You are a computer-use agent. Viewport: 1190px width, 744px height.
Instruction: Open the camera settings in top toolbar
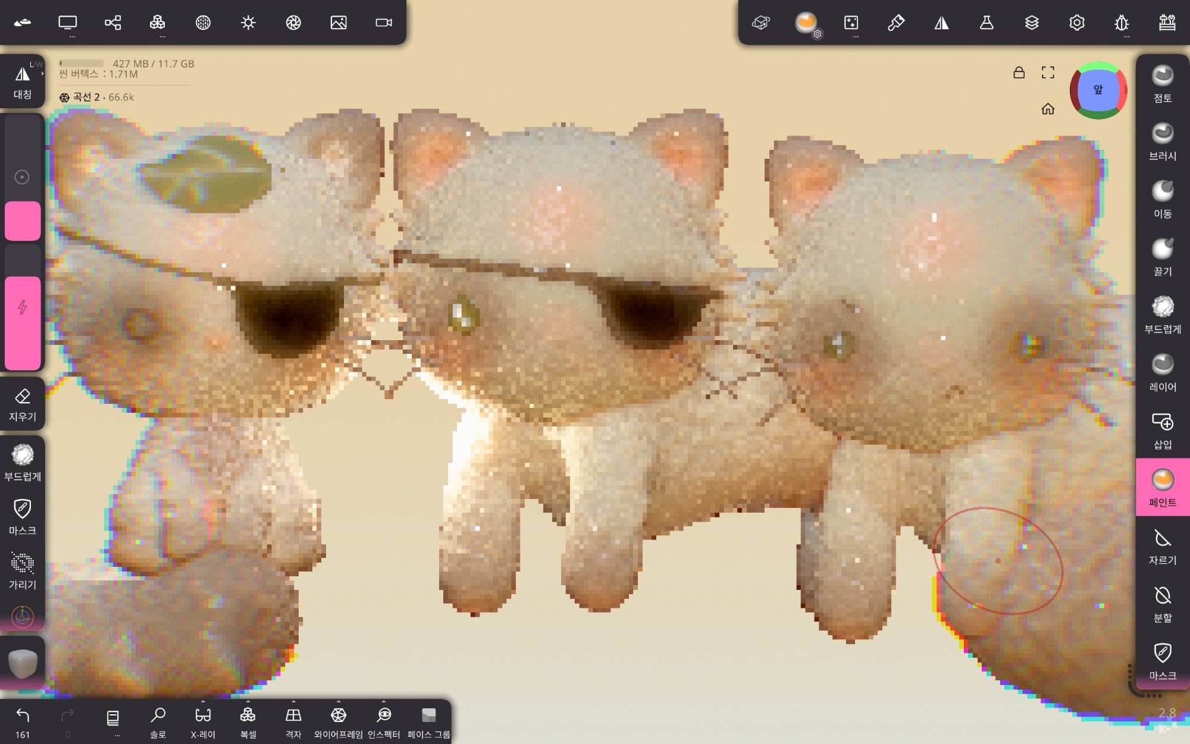(384, 23)
